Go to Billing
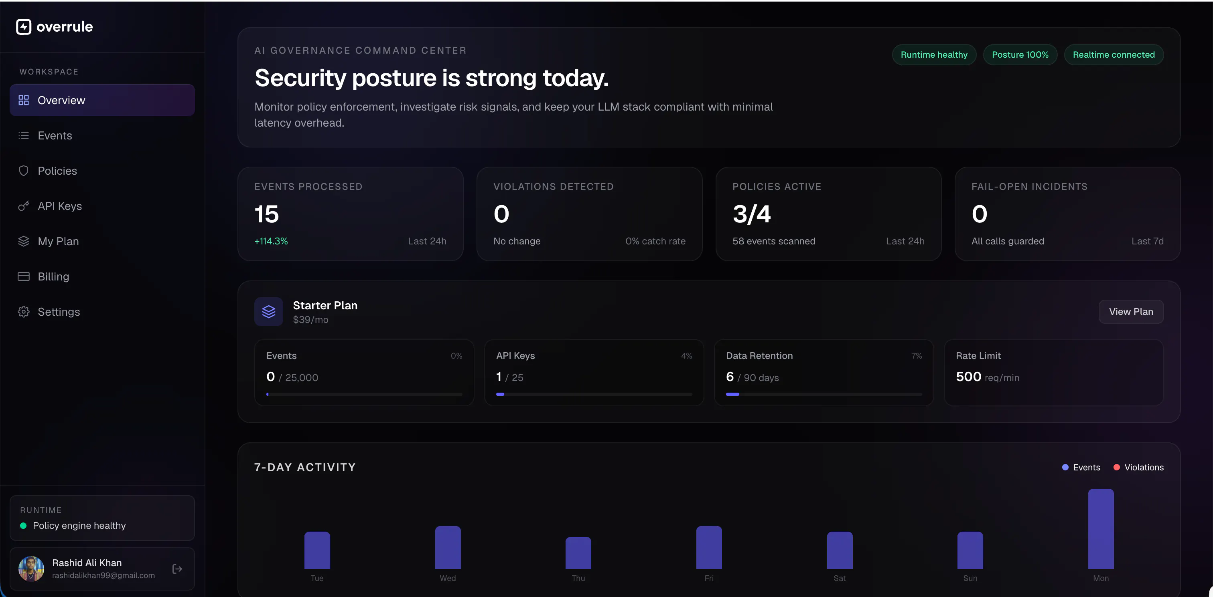Image resolution: width=1213 pixels, height=597 pixels. [x=102, y=276]
